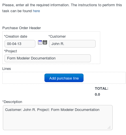The height and width of the screenshot is (135, 126).
Task: Select the Purchase Order Header heading
Action: point(22,28)
